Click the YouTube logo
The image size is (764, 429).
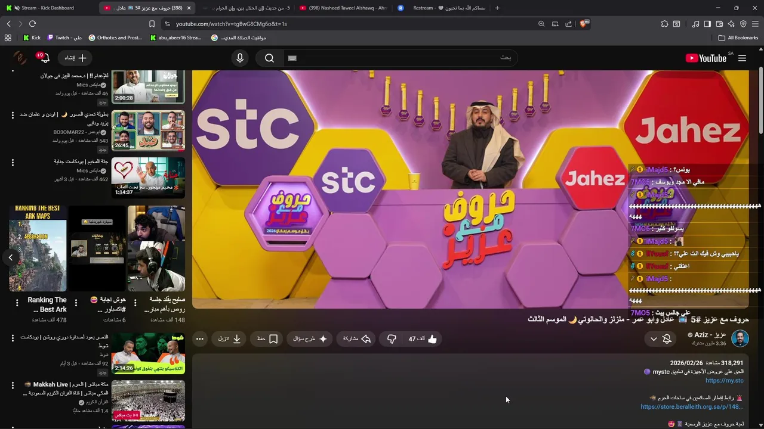(706, 58)
